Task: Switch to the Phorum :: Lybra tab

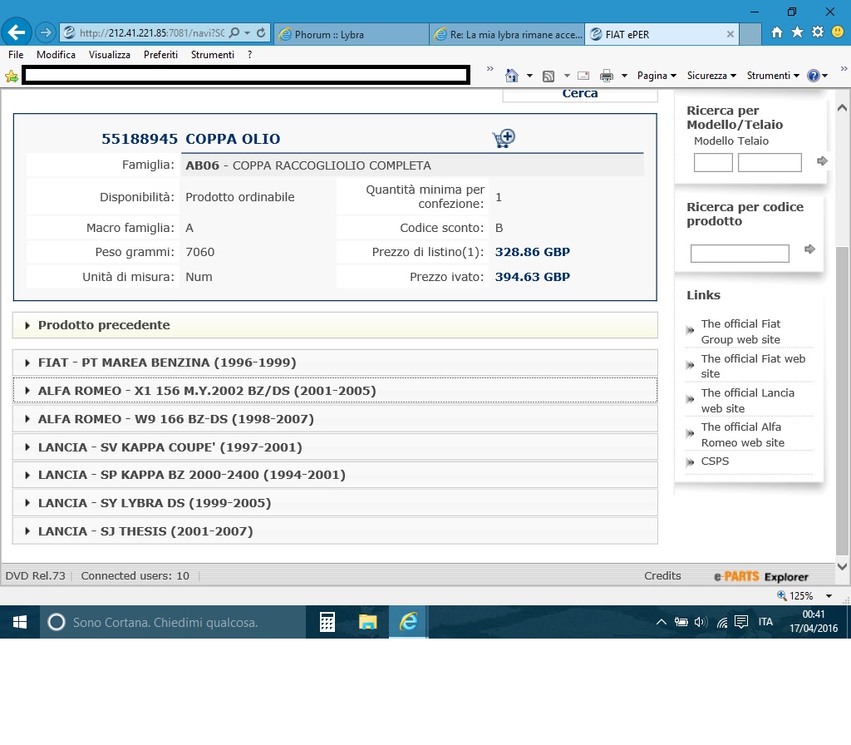Action: click(352, 34)
